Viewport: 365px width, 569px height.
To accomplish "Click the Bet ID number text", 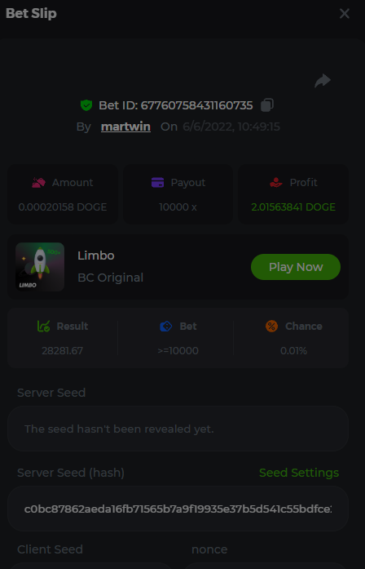I will click(196, 105).
